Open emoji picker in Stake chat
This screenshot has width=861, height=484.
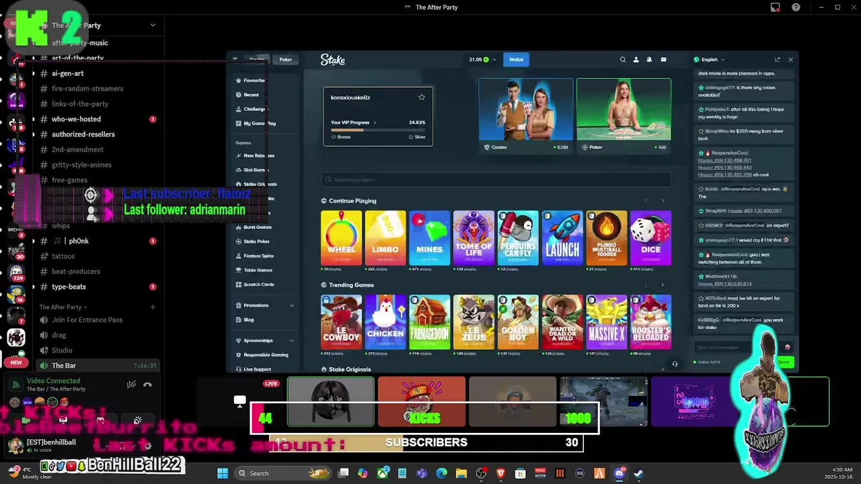click(787, 347)
